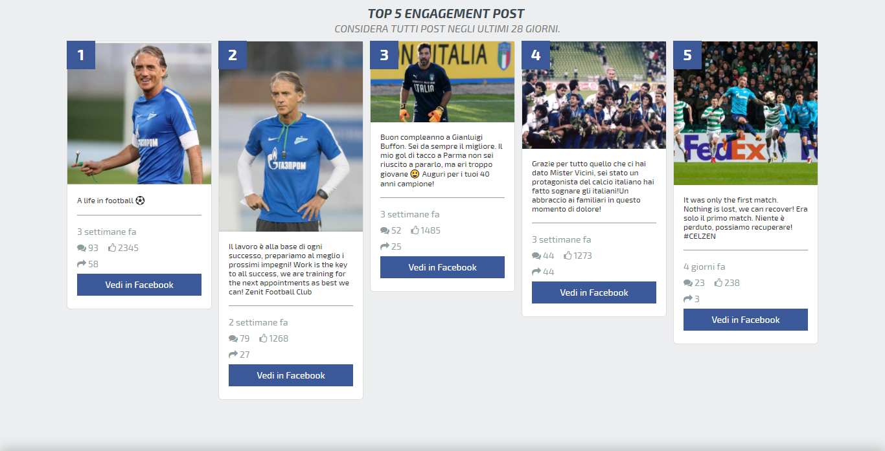Click the thumbs-up icon showing 238

pos(718,282)
